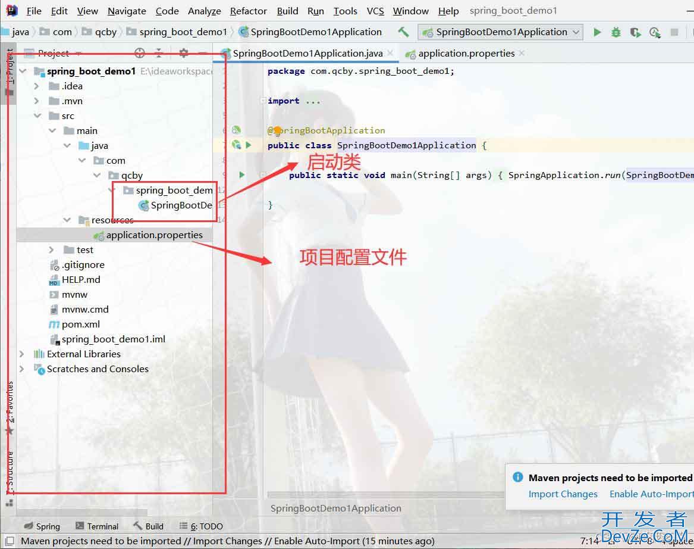Click info icon in Maven notification
Image resolution: width=694 pixels, height=549 pixels.
click(x=517, y=477)
